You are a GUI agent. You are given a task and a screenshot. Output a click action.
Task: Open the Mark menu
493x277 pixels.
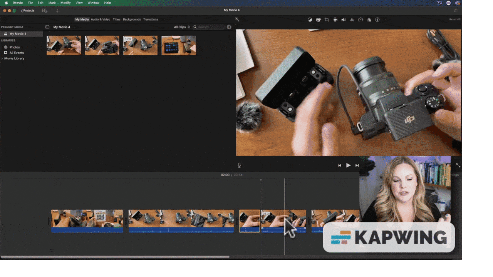[52, 3]
